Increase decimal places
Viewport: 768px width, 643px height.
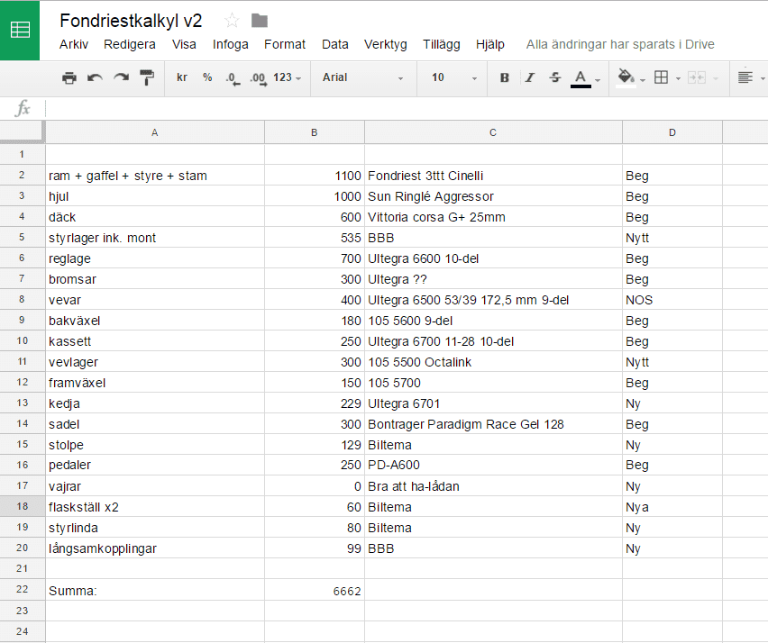tap(258, 78)
